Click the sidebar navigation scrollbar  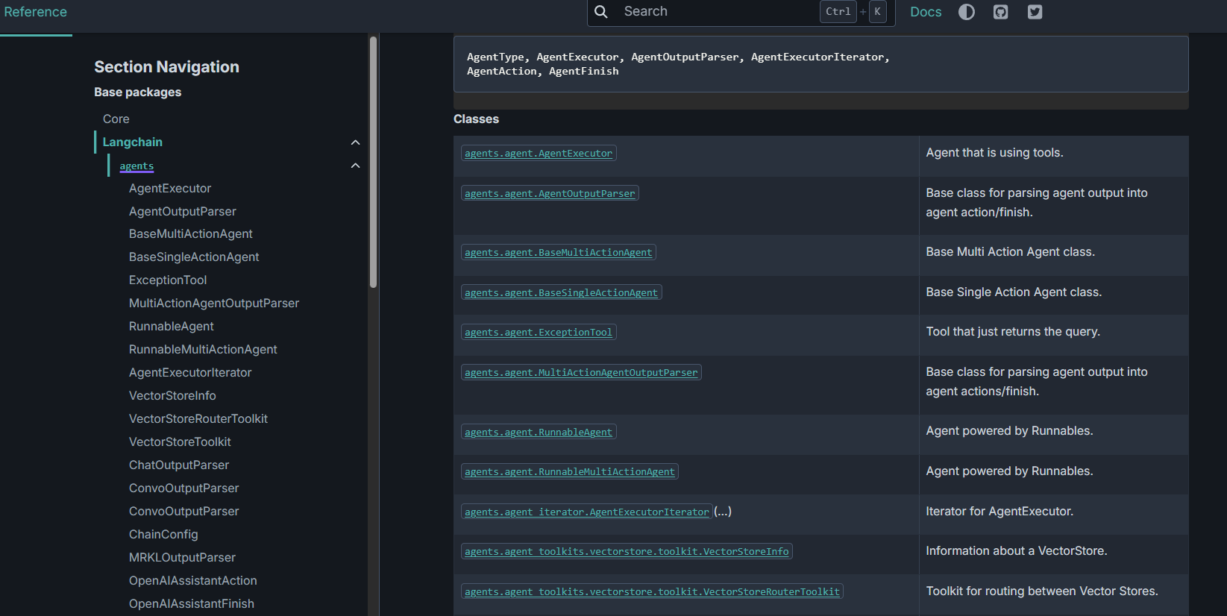(x=373, y=162)
